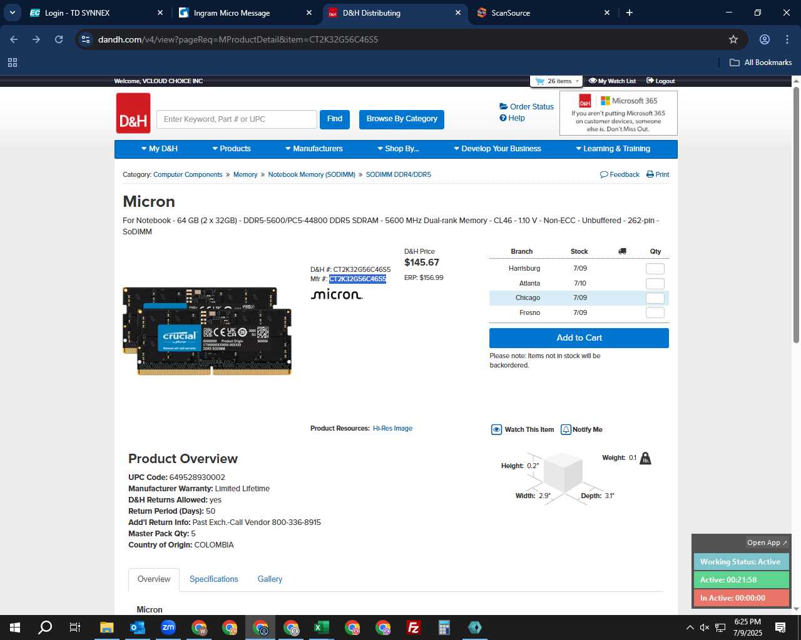Image resolution: width=801 pixels, height=640 pixels.
Task: Open File Explorer from taskbar
Action: pos(106,627)
